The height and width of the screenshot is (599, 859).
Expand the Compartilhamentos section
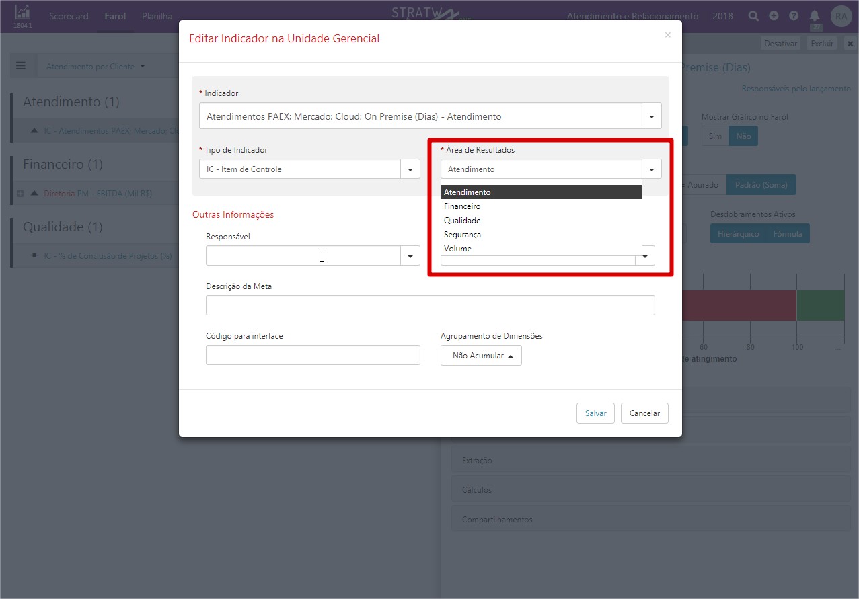[x=651, y=520]
